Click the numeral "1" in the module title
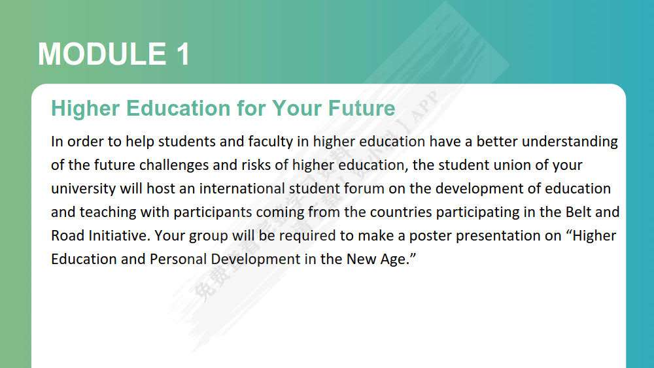Viewport: 654px width, 368px height. [x=182, y=54]
